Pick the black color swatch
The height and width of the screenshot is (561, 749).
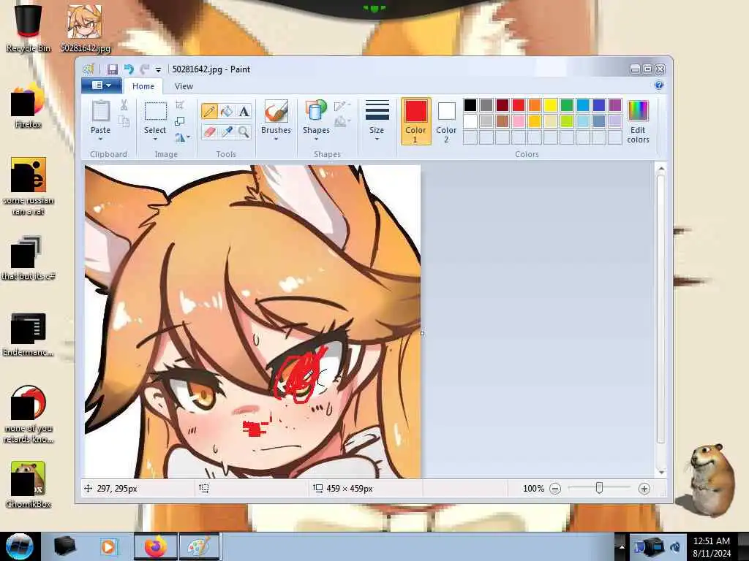[x=470, y=105]
